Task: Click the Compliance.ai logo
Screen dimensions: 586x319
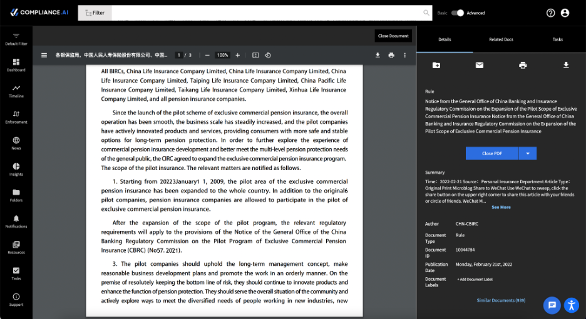Action: click(39, 13)
